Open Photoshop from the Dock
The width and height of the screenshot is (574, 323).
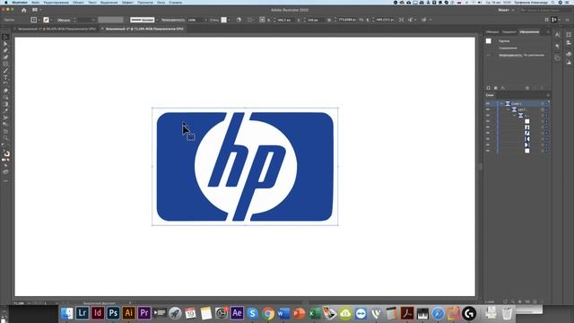coord(113,313)
